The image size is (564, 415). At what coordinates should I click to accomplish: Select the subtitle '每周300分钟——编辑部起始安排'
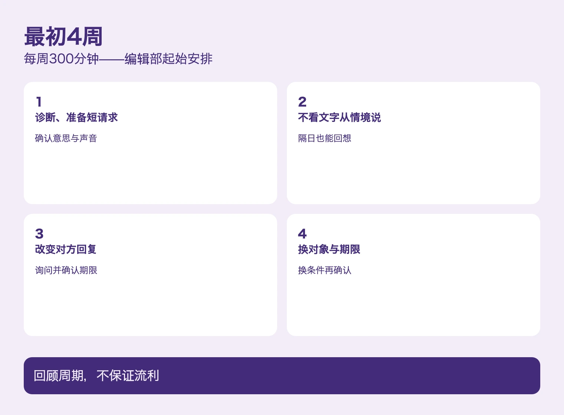(x=118, y=59)
